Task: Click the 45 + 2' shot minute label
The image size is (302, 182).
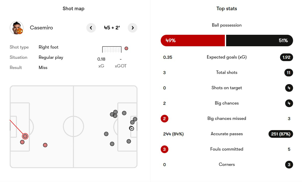Action: 112,28
